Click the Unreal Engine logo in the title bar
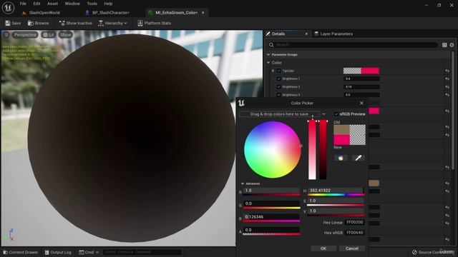Screen dimensions: 458x257 (8, 8)
